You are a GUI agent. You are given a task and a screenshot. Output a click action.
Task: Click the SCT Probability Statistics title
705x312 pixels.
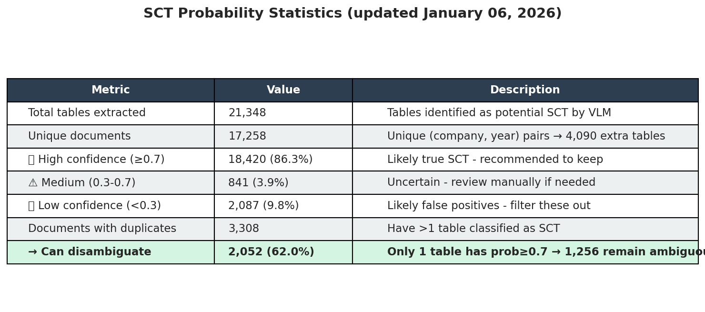pyautogui.click(x=352, y=13)
